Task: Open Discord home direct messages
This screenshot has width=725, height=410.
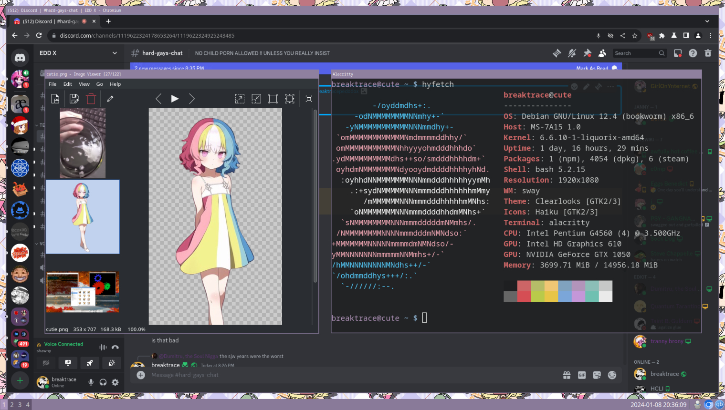Action: (x=20, y=58)
